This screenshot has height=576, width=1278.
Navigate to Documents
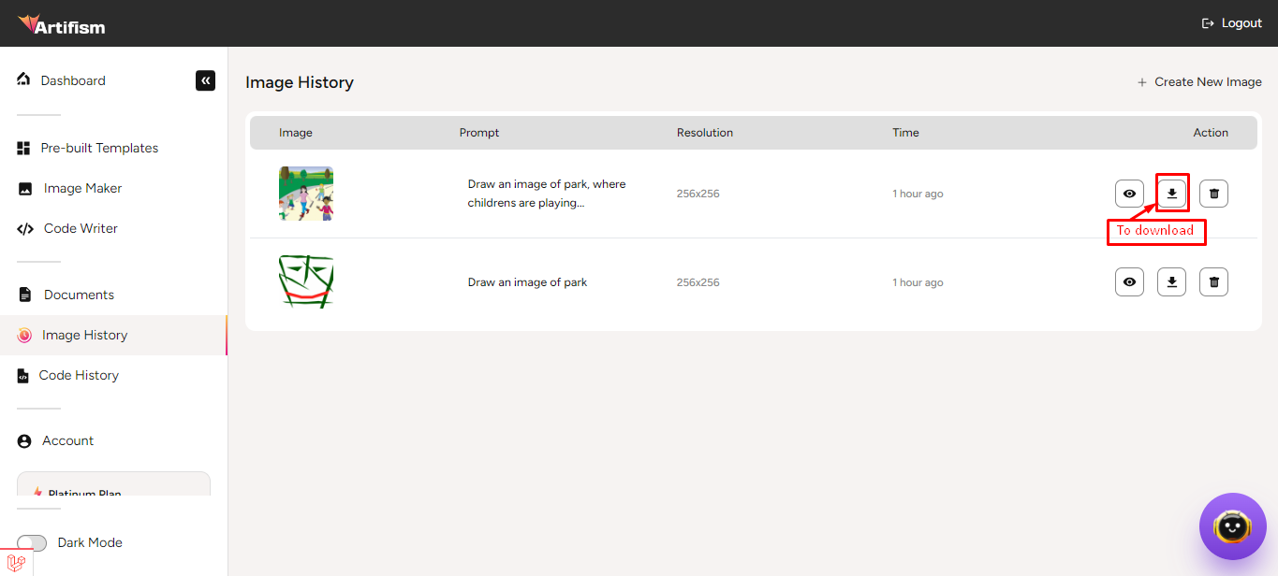pyautogui.click(x=79, y=295)
